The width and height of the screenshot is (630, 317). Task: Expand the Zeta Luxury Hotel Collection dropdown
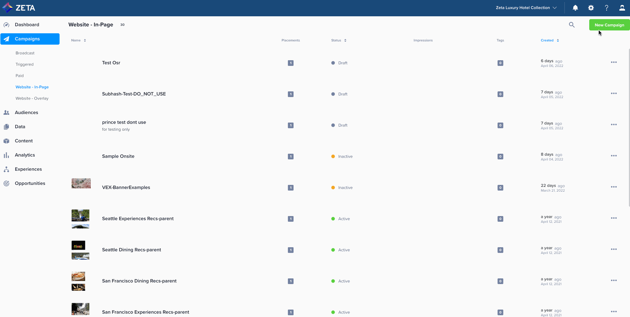click(526, 8)
